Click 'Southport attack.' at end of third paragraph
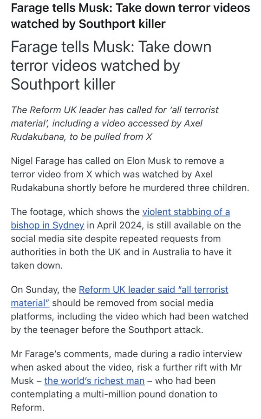The height and width of the screenshot is (419, 261). coord(166,330)
